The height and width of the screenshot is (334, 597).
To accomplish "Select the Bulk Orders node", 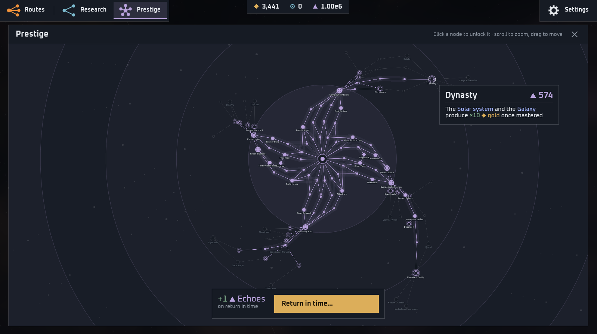I will point(341,108).
